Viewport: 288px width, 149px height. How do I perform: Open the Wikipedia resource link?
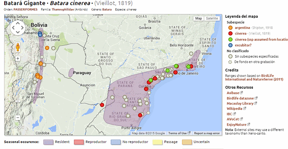click(x=234, y=109)
